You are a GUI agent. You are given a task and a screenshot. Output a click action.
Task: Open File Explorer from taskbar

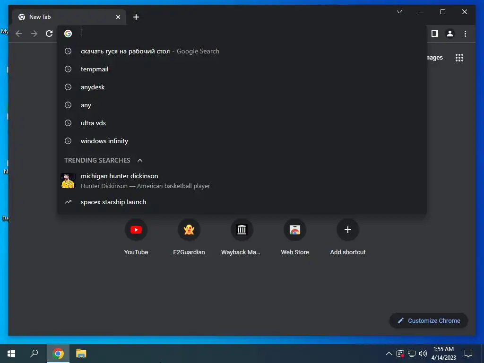81,354
